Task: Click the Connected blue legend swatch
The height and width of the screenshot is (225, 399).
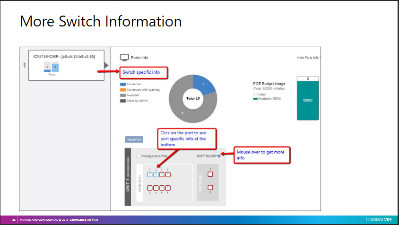Action: [122, 84]
